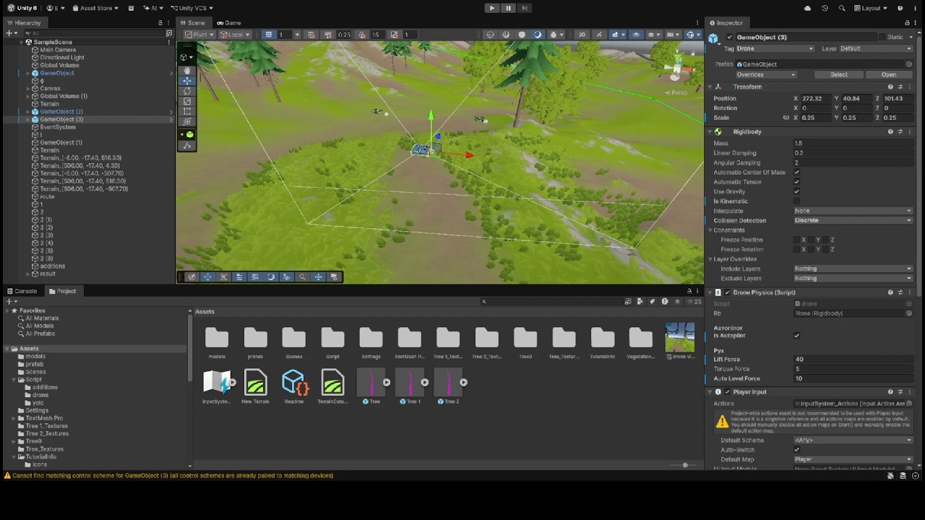The width and height of the screenshot is (925, 520).
Task: Open Scene camera settings icon
Action: (x=673, y=35)
